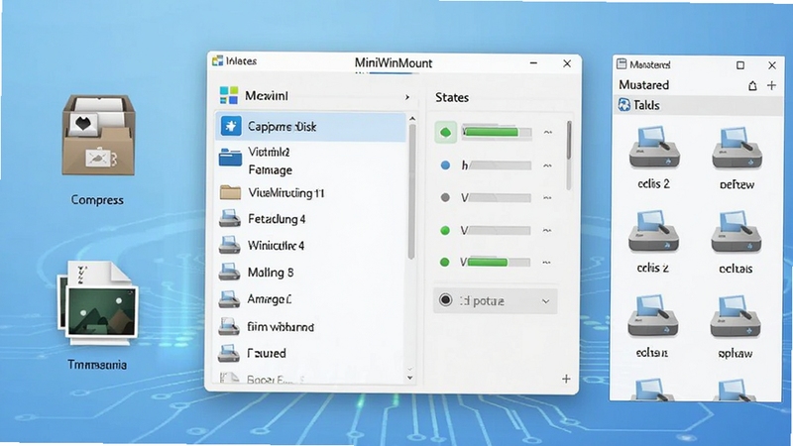Expand chevron beside the half-filled V bar
Image resolution: width=793 pixels, height=446 pixels.
(x=547, y=263)
